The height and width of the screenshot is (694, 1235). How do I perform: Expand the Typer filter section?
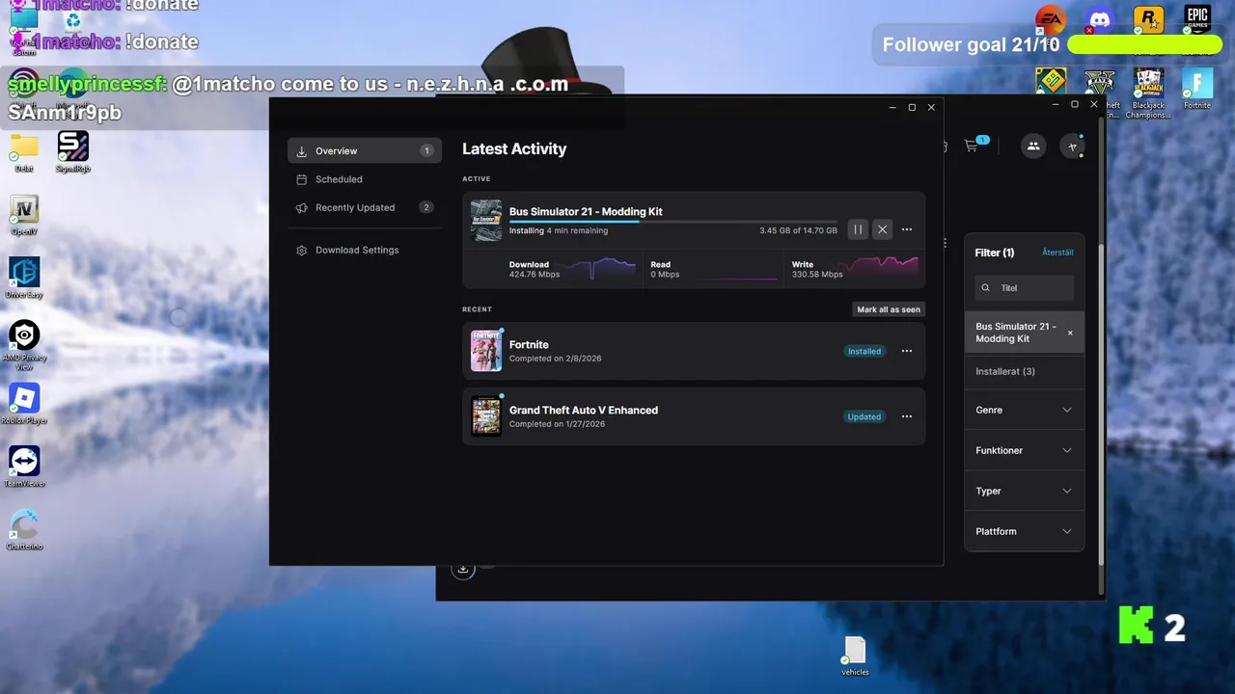pos(1024,491)
